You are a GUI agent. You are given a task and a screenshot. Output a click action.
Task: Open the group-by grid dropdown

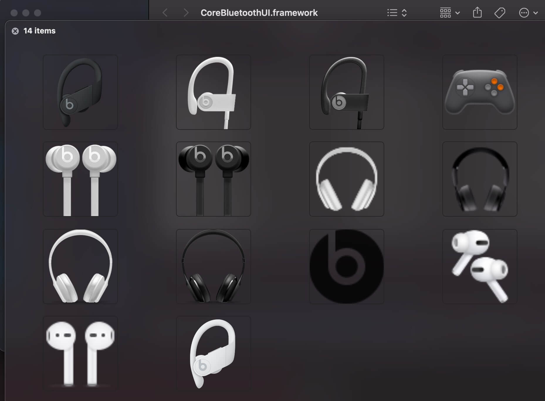(x=450, y=13)
